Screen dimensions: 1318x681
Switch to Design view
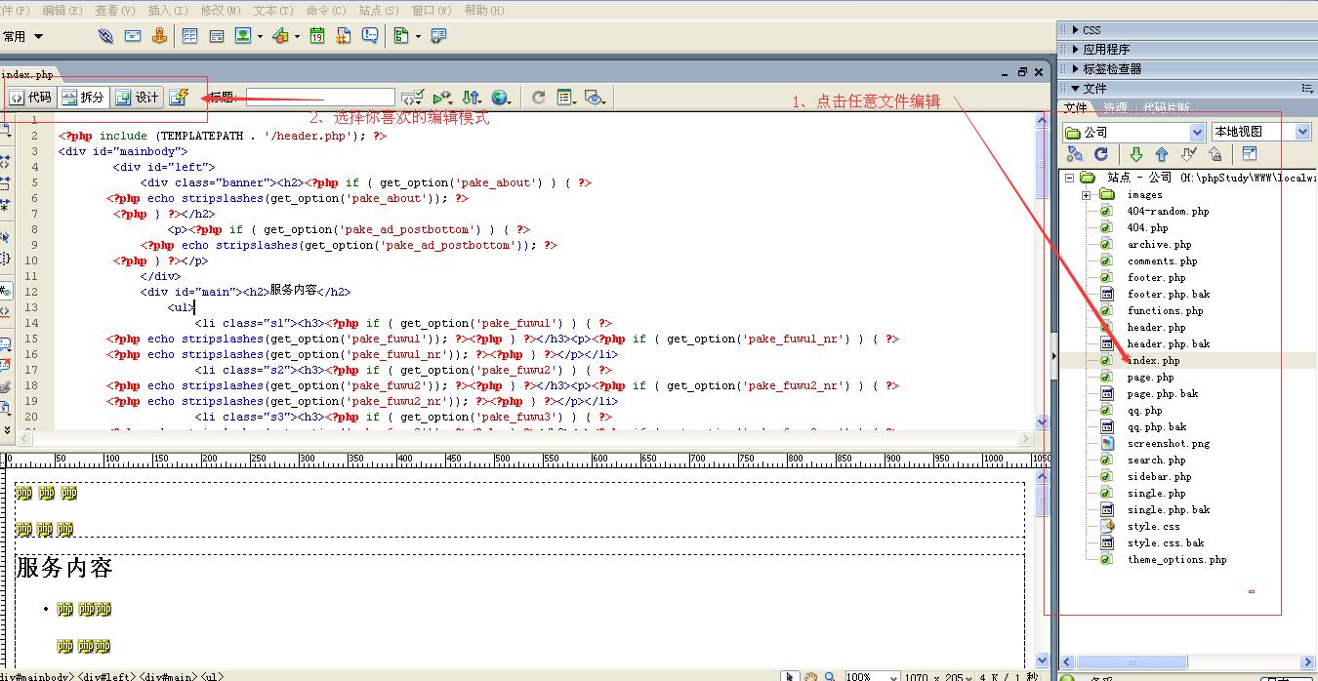[x=137, y=97]
